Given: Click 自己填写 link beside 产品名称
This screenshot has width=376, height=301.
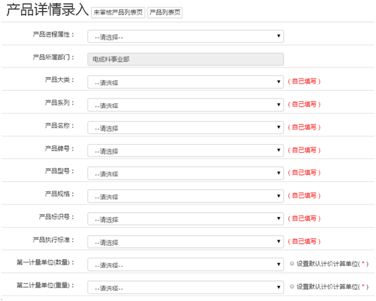Looking at the screenshot, I should pos(304,127).
